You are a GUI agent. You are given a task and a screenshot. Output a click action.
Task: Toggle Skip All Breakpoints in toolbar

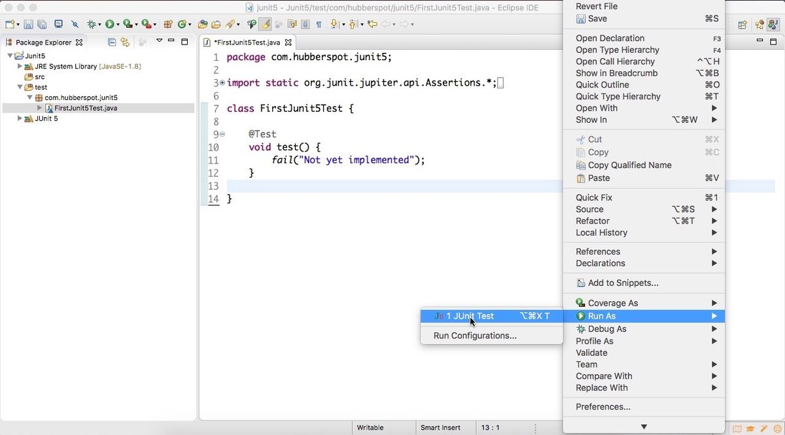(x=75, y=24)
